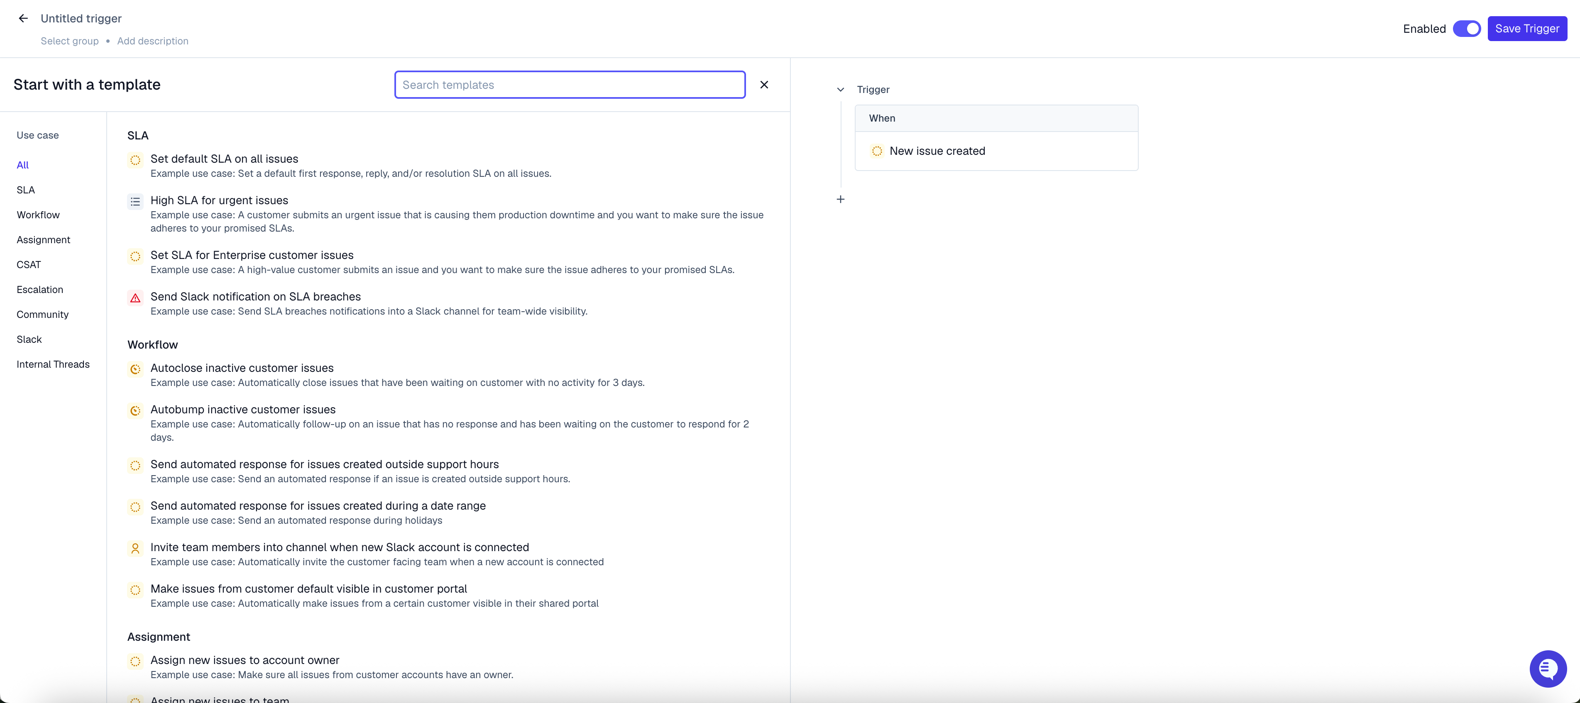The image size is (1580, 703).
Task: Toggle the Enabled switch off
Action: coord(1467,29)
